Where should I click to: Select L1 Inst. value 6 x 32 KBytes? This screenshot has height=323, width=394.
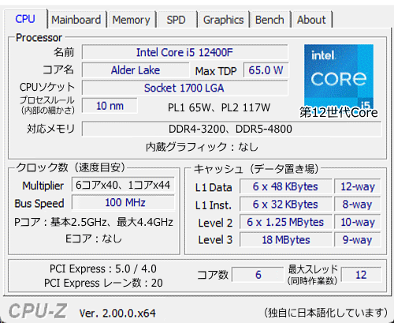(x=285, y=205)
